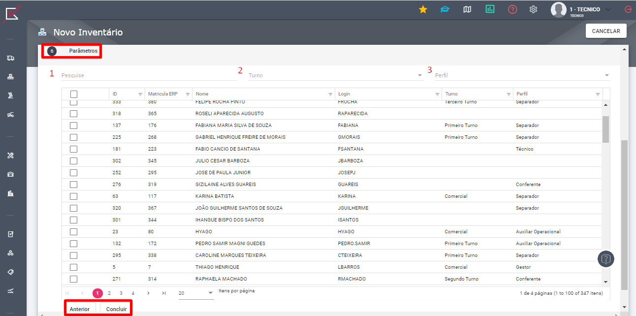Open the graduation cap training icon
This screenshot has width=636, height=316.
pyautogui.click(x=445, y=9)
